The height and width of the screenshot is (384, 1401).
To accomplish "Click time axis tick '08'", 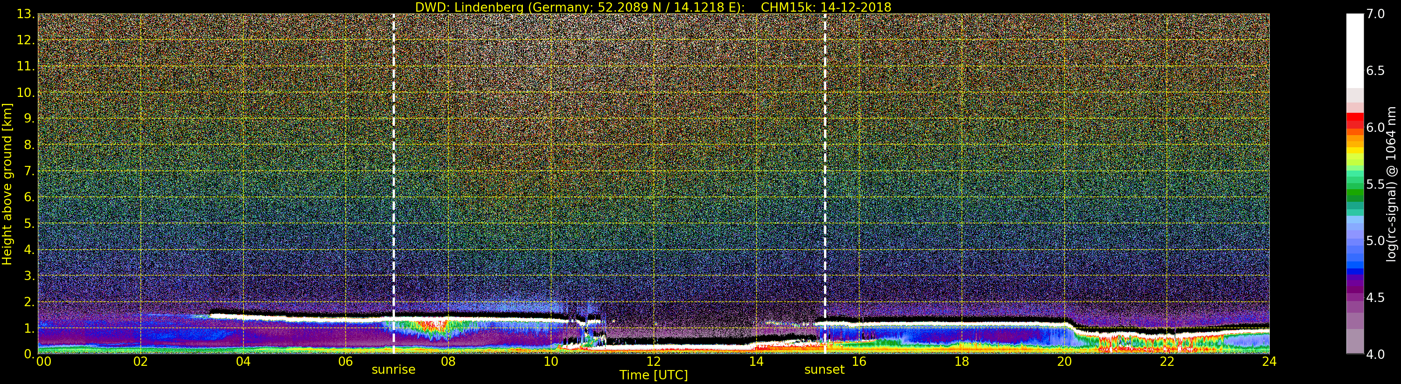I will (448, 362).
